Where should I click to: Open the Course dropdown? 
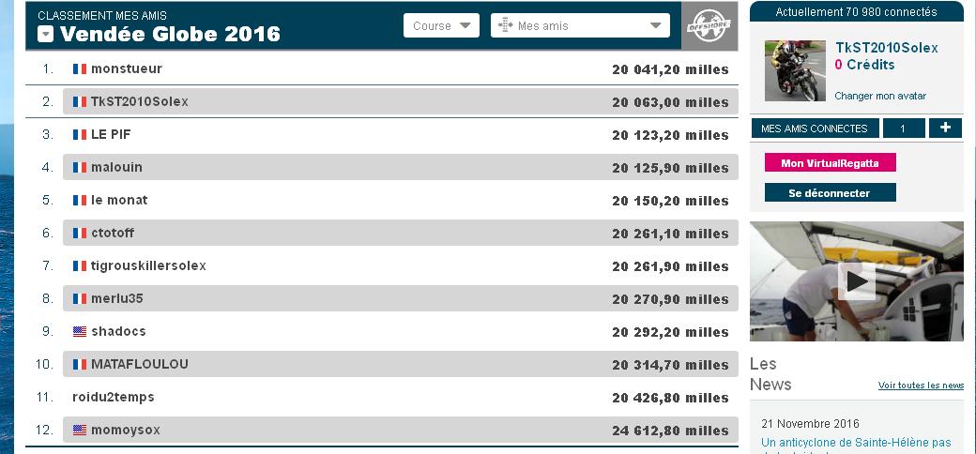pyautogui.click(x=441, y=26)
